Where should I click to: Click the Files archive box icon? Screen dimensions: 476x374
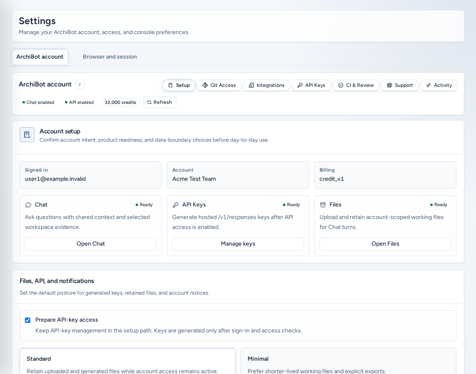(x=323, y=205)
